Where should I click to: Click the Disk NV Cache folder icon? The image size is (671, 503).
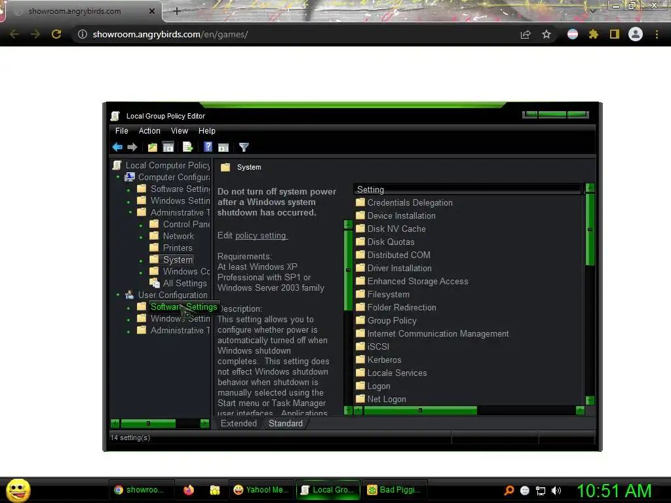360,229
